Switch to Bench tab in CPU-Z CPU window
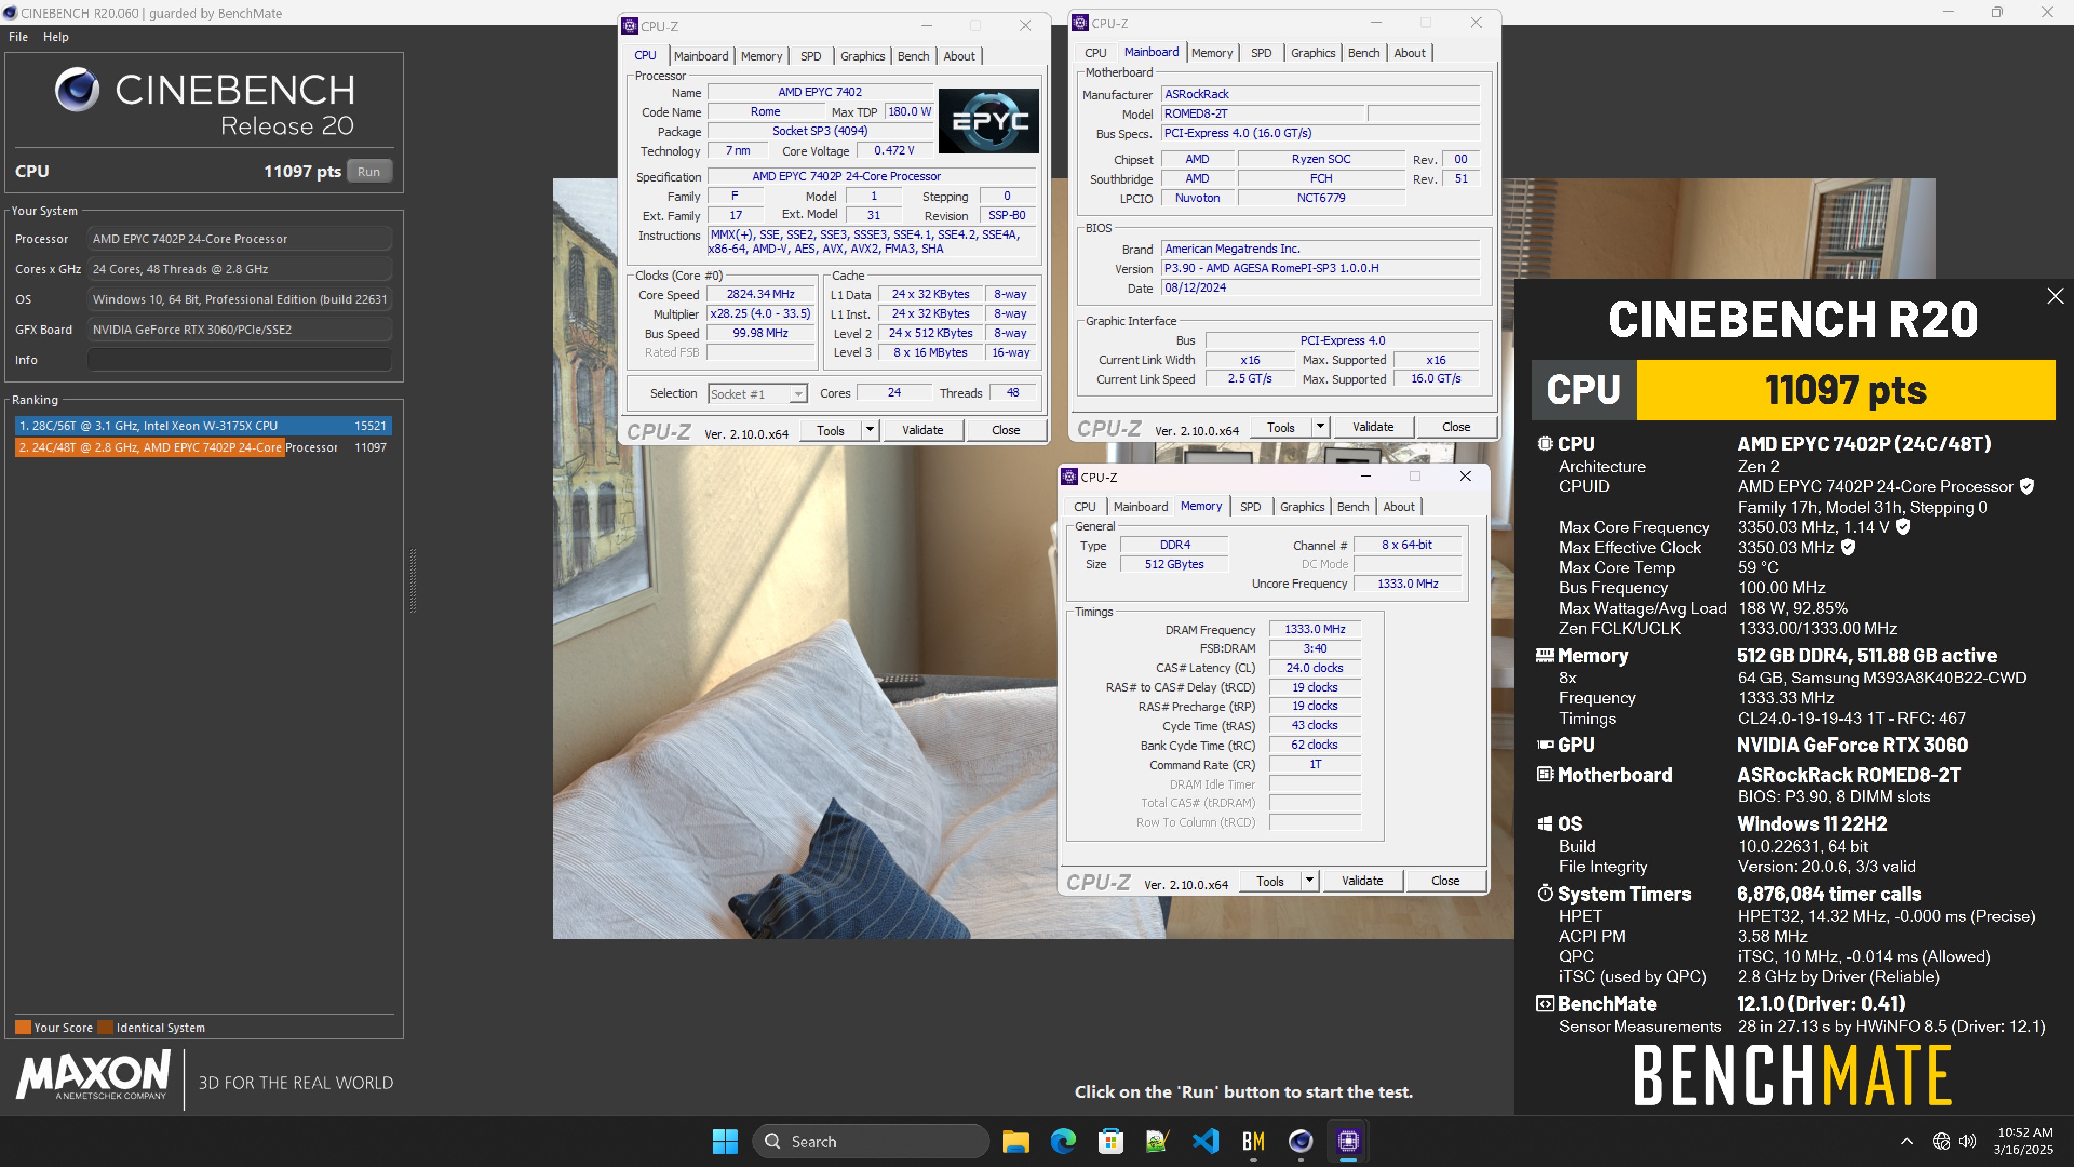 coord(913,56)
